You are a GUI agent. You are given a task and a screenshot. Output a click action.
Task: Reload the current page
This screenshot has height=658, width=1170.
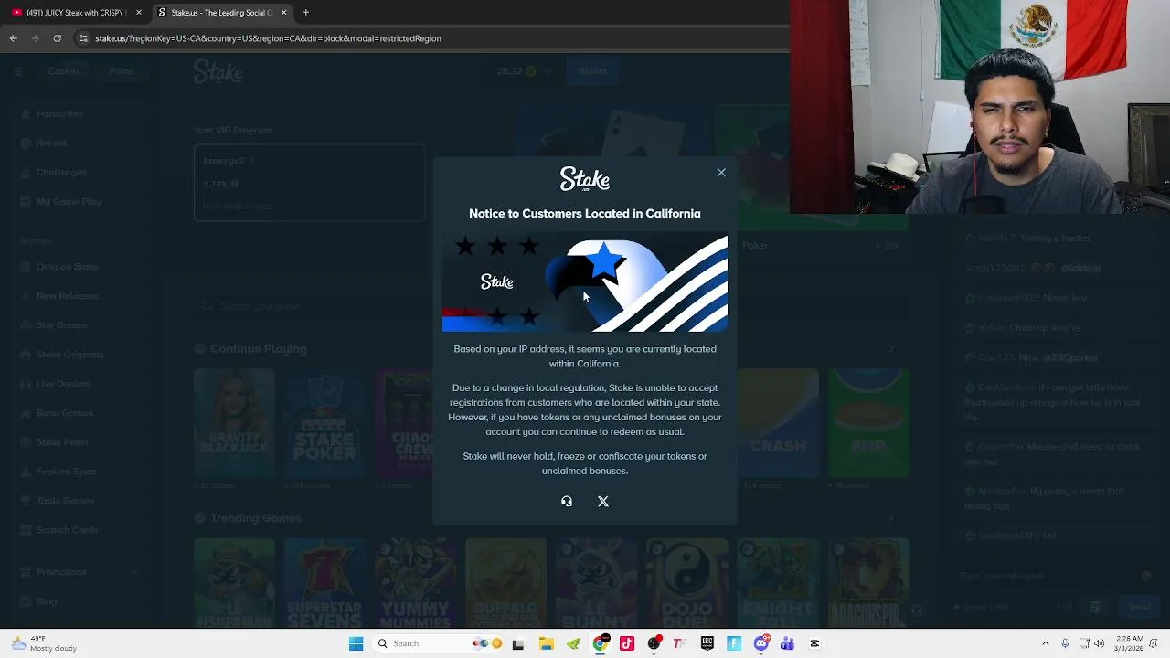coord(57,38)
